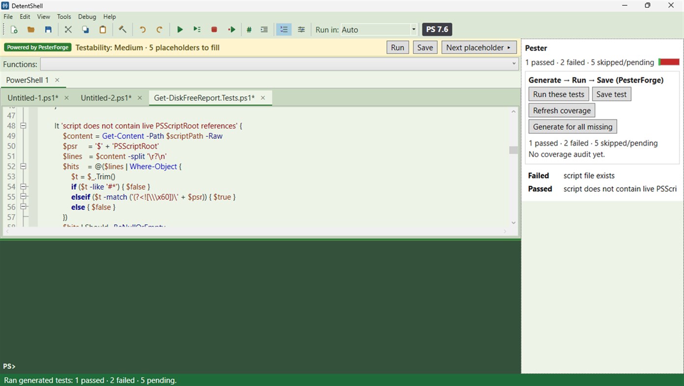This screenshot has width=684, height=386.
Task: Close the Get-DiskFreeReport.Tests.ps1 tab
Action: 263,98
